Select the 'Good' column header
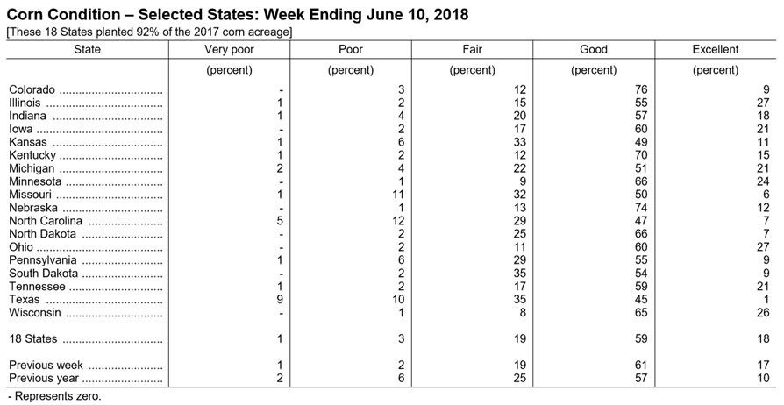Viewport: 784px width, 405px height. click(594, 49)
